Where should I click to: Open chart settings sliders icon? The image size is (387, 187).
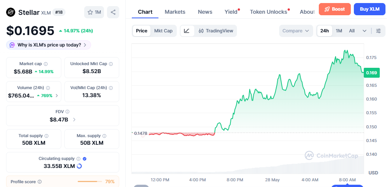[378, 31]
